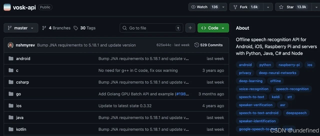Select the deep-neural-networks topic tag

coord(277,73)
